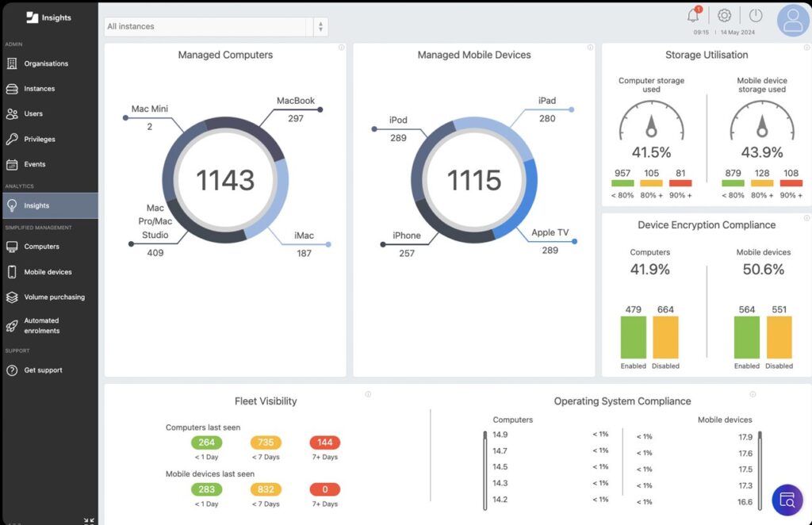This screenshot has height=525, width=812.
Task: Go to Mobile devices in sidebar
Action: pyautogui.click(x=48, y=272)
